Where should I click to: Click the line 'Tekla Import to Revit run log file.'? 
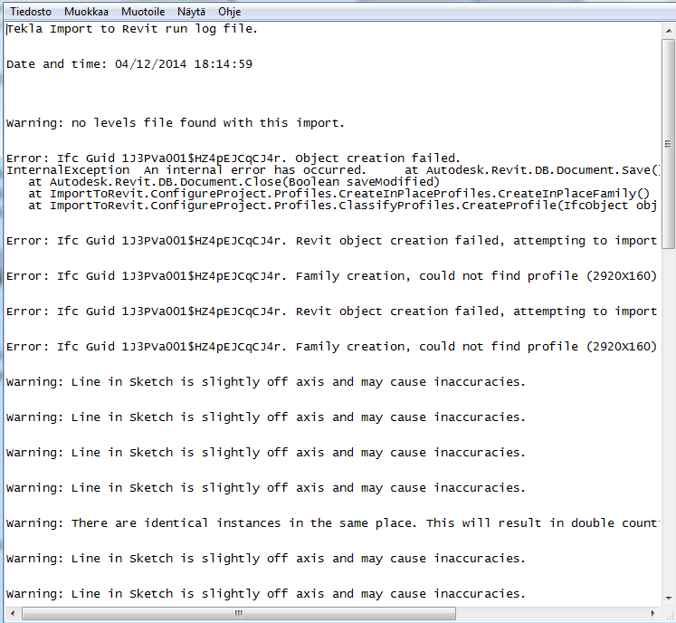pos(132,29)
